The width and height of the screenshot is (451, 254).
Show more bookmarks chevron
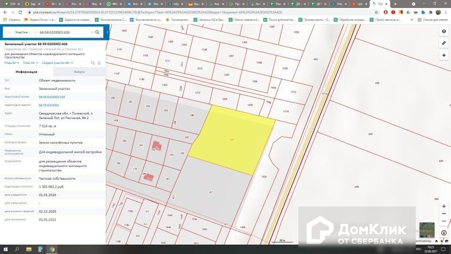(412, 20)
